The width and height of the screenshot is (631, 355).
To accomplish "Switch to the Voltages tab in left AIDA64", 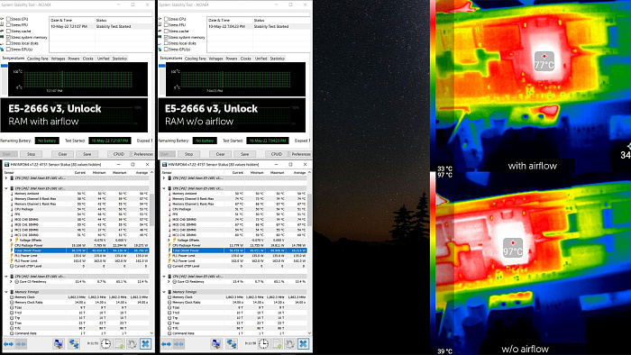I will tap(58, 59).
